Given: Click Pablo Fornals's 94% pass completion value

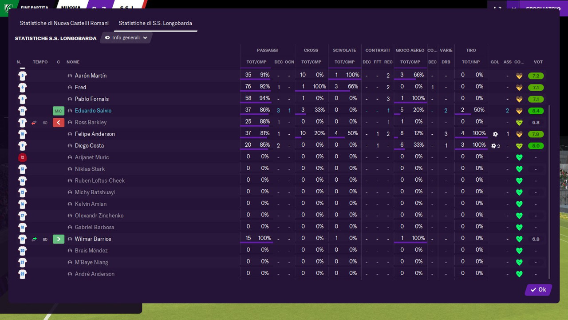Looking at the screenshot, I should pos(264,98).
